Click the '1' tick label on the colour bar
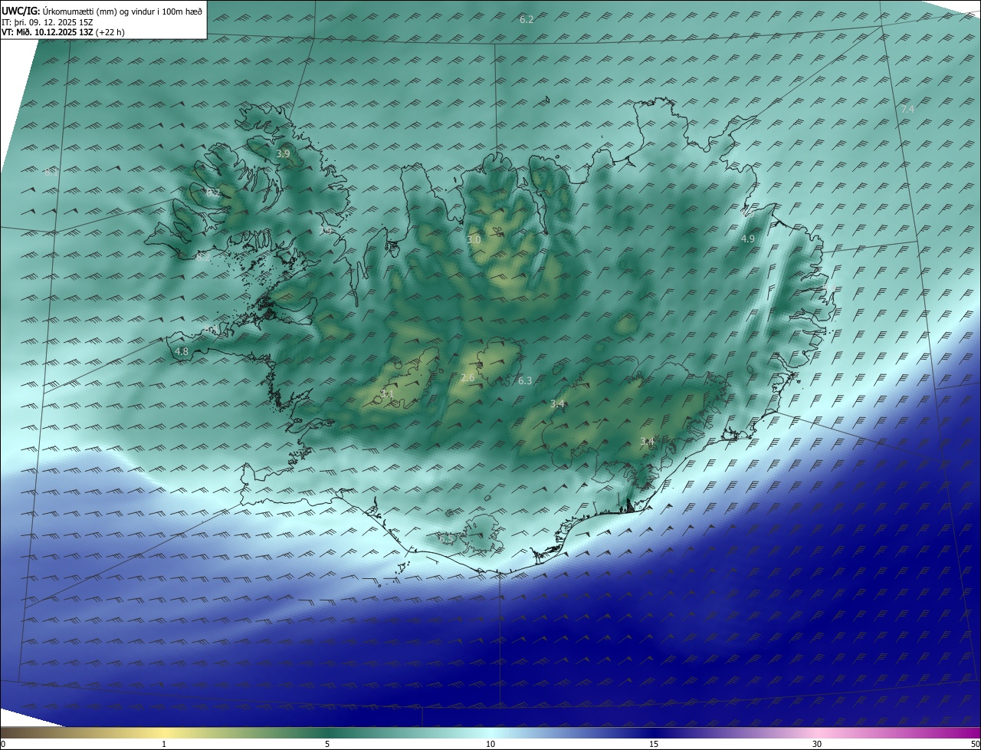The image size is (981, 750). (164, 744)
